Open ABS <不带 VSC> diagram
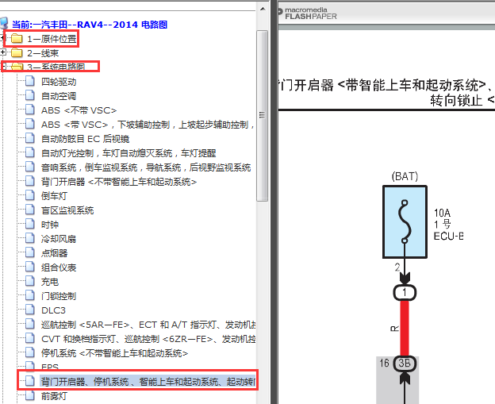495x404 pixels. click(79, 110)
